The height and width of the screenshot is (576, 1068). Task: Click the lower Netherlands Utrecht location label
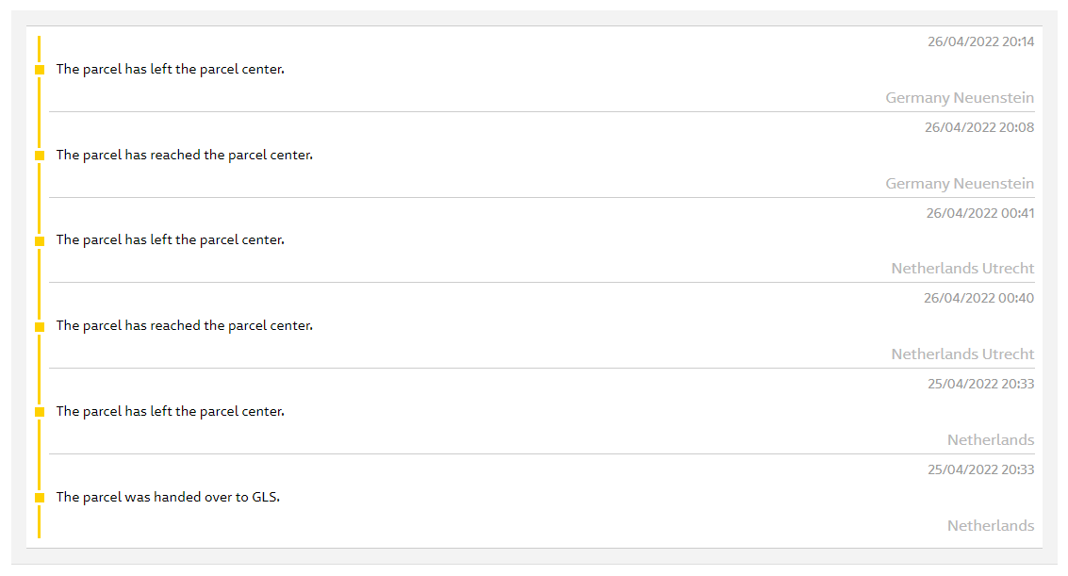962,354
